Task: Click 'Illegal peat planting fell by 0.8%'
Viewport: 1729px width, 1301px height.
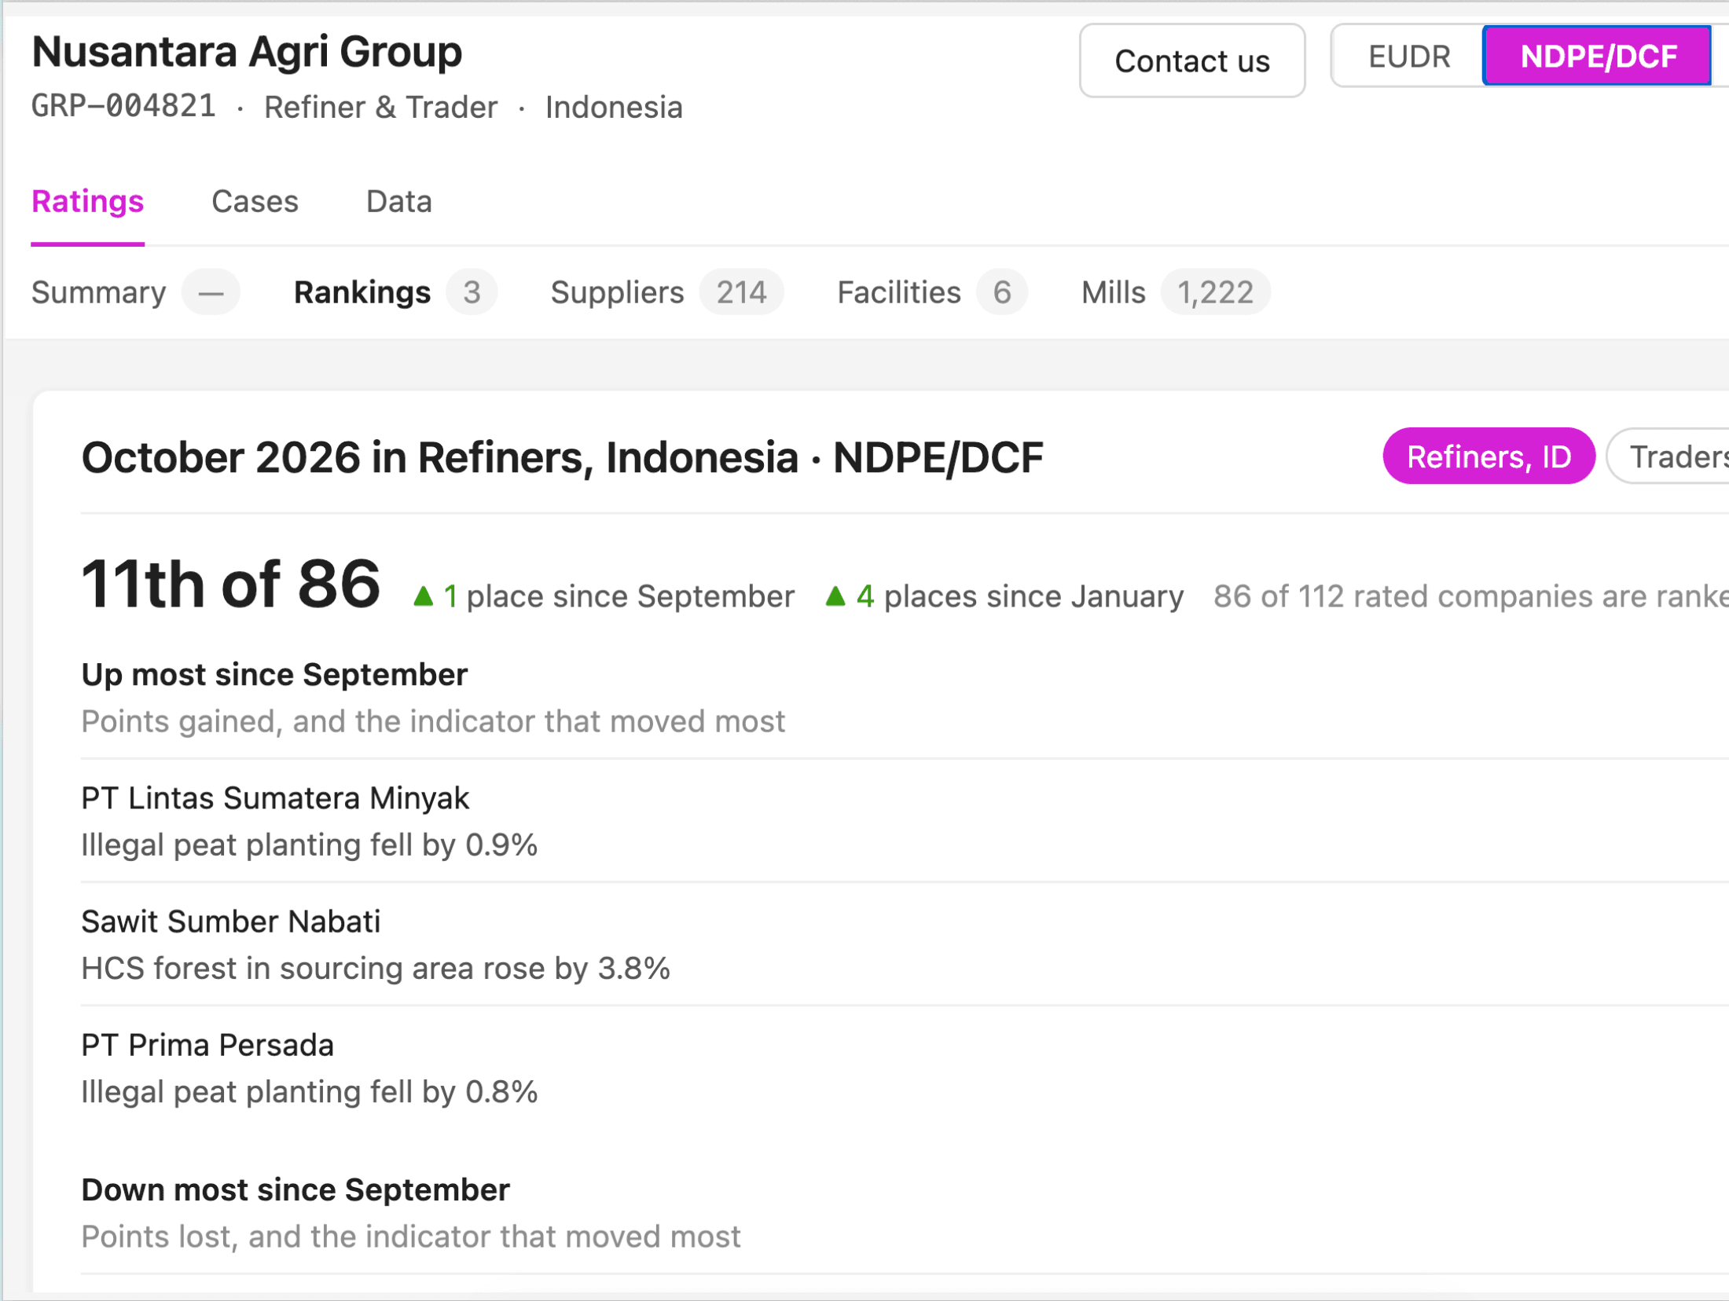Action: point(310,1092)
